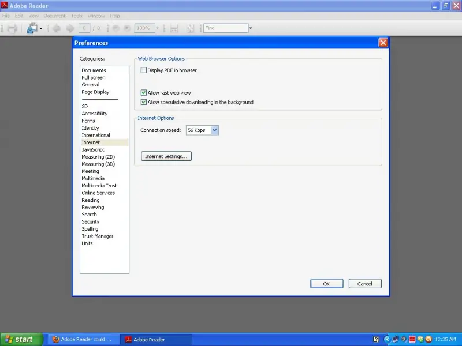The width and height of the screenshot is (462, 346).
Task: Close the Preferences dialog with red X
Action: (383, 43)
